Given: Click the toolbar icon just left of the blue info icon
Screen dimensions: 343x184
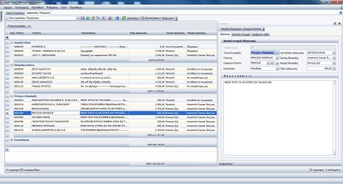Looking at the screenshot, I should (110, 18).
